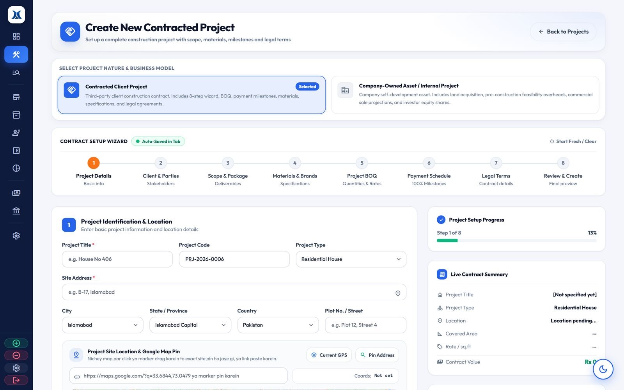This screenshot has height=390, width=624.
Task: Click the red minus button in sidebar
Action: [x=16, y=355]
